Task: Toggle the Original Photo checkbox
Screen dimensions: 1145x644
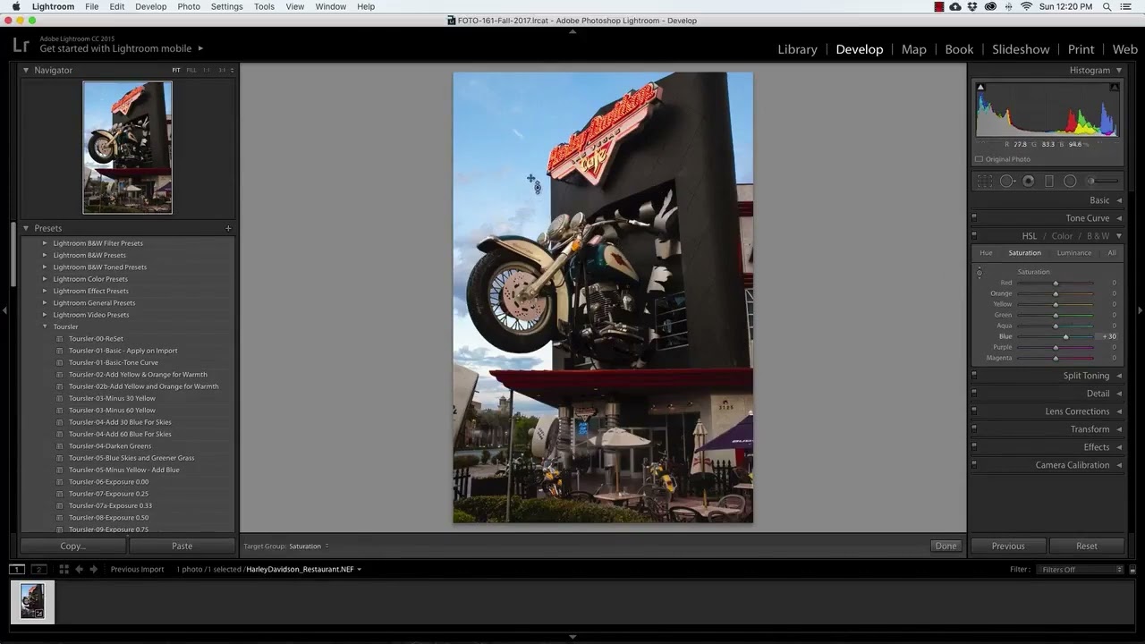Action: 979,159
